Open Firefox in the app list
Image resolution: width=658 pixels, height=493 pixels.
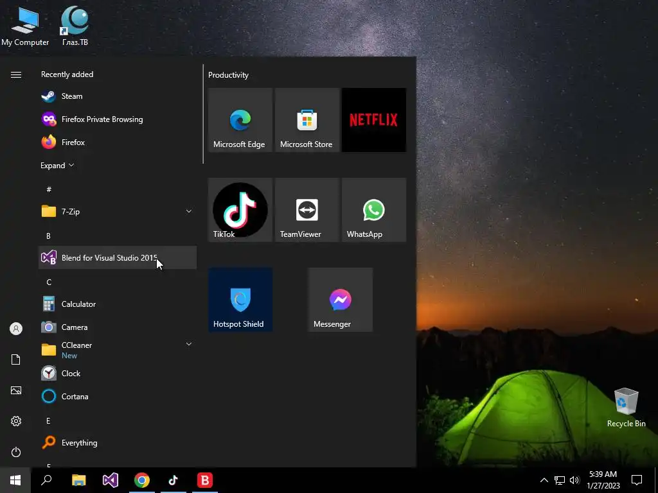pyautogui.click(x=118, y=142)
